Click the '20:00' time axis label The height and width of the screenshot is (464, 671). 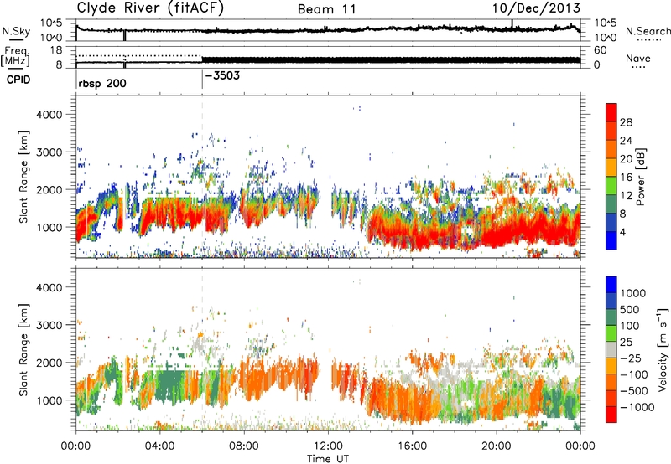click(x=496, y=446)
